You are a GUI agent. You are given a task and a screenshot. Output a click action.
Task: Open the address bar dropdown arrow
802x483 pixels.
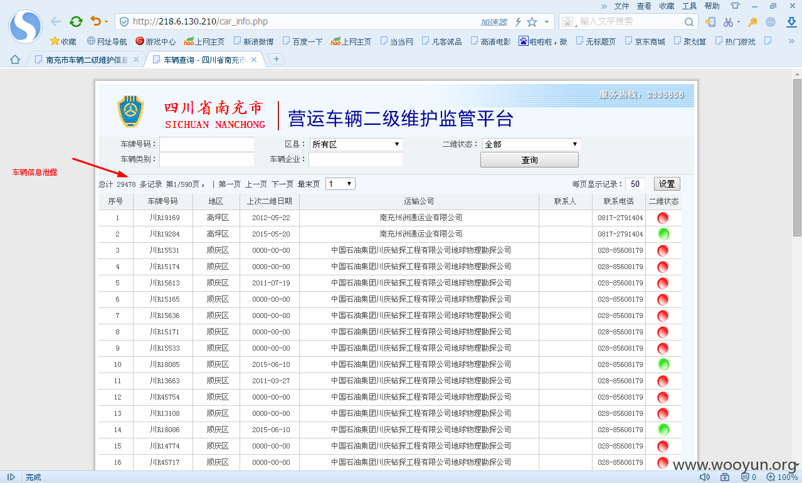click(x=546, y=22)
